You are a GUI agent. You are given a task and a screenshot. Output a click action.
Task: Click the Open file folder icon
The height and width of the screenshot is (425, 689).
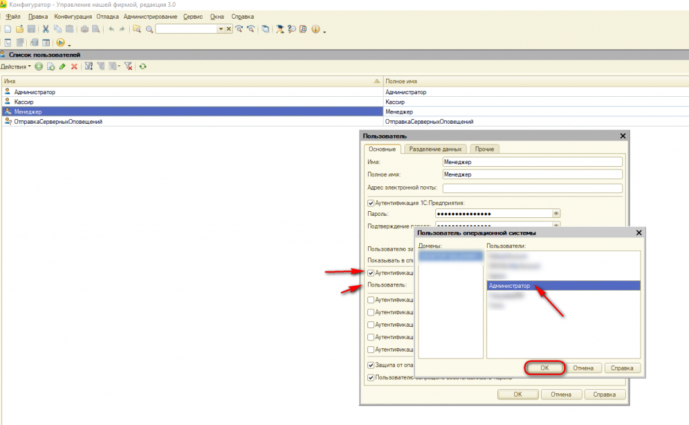click(x=20, y=29)
